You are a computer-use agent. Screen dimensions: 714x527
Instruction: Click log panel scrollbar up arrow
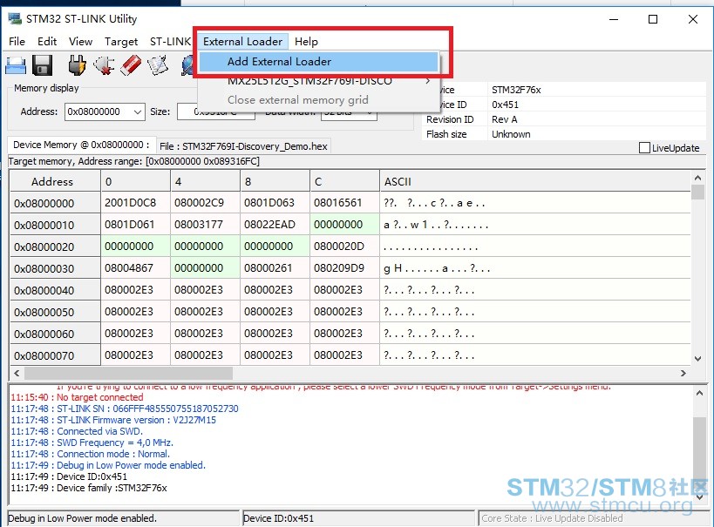point(699,393)
